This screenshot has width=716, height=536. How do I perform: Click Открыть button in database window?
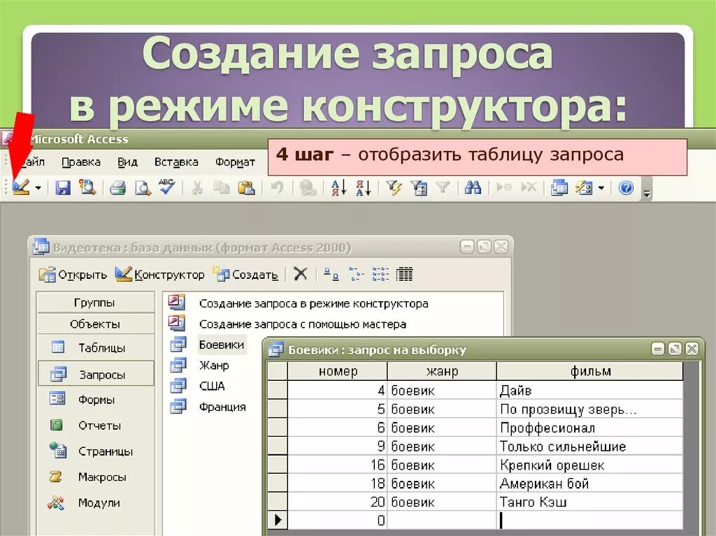(x=73, y=275)
